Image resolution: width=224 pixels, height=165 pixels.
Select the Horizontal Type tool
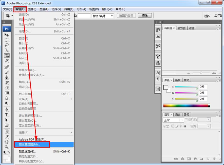[x=7, y=115]
